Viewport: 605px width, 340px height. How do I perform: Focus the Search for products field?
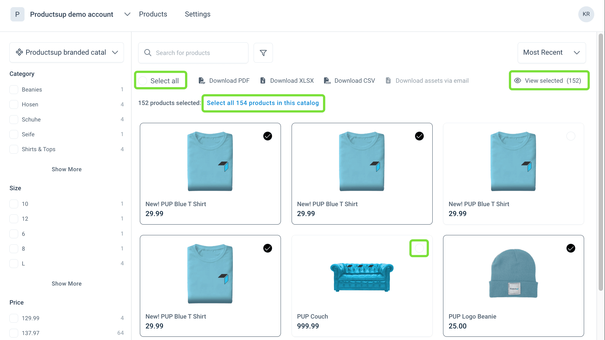click(x=193, y=53)
